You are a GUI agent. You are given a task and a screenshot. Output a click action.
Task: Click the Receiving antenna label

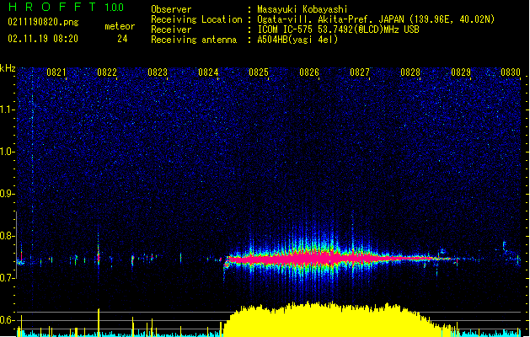click(x=194, y=40)
